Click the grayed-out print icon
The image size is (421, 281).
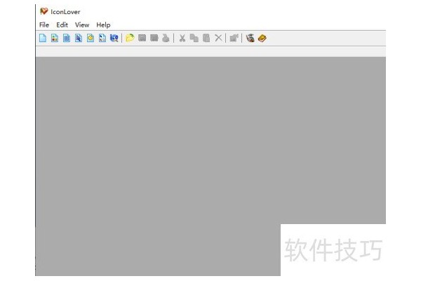[166, 38]
